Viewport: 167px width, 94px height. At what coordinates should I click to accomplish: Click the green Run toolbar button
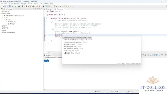19,6
